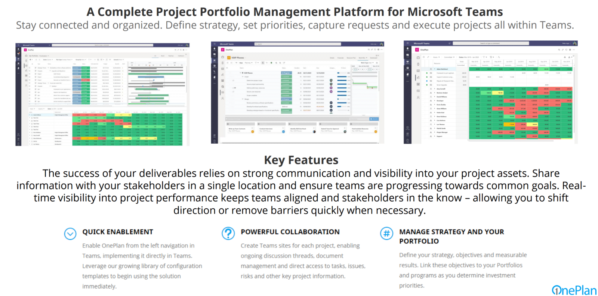Switch to Board tab in left screenshot
598x296 pixels.
click(x=163, y=56)
